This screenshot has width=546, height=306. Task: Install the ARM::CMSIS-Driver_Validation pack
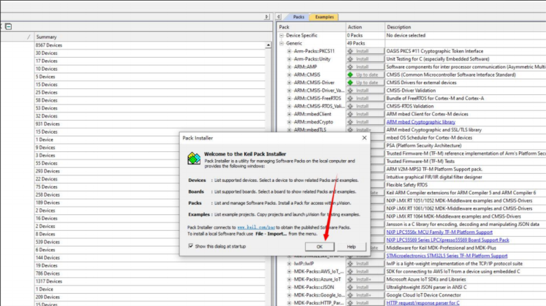pos(366,90)
